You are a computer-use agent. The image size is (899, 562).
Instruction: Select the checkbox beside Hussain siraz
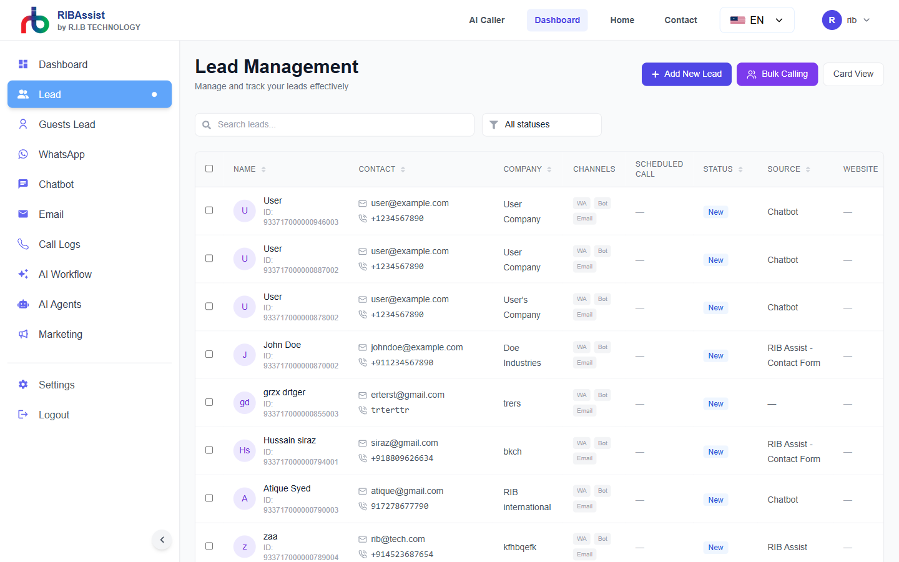209,450
